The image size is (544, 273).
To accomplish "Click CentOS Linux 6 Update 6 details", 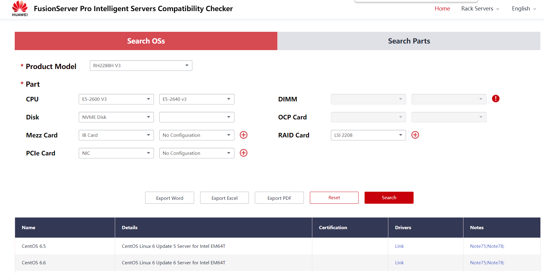I will (x=173, y=263).
